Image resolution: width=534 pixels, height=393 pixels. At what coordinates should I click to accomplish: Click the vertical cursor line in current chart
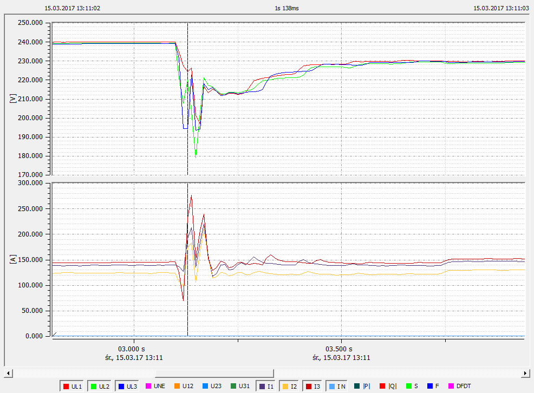pos(187,259)
